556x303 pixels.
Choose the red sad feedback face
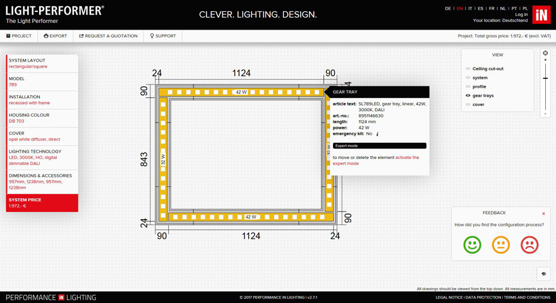click(529, 244)
